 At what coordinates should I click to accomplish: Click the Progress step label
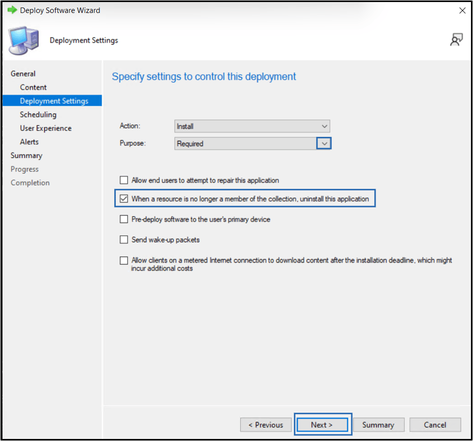[24, 169]
